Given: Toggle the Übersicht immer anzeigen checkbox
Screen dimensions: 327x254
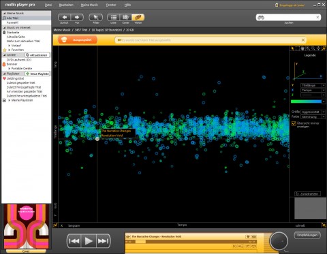Looking at the screenshot, I should pyautogui.click(x=294, y=123).
